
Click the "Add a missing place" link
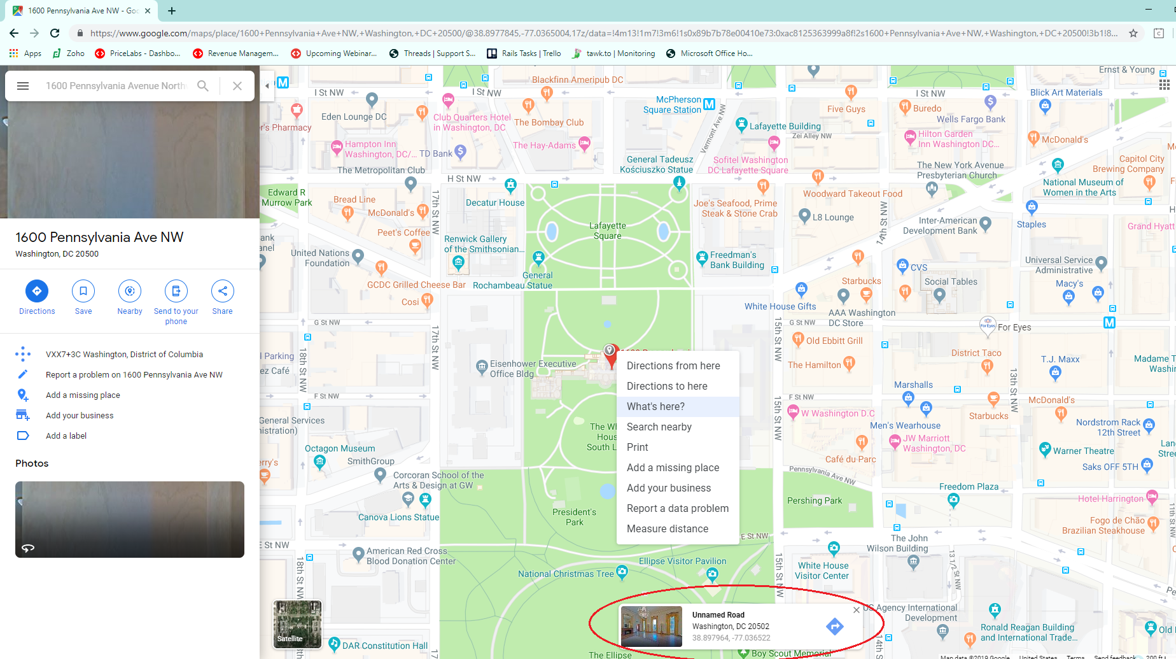click(82, 395)
